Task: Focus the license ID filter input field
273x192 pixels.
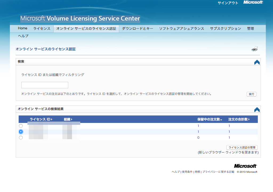Action: click(45, 85)
